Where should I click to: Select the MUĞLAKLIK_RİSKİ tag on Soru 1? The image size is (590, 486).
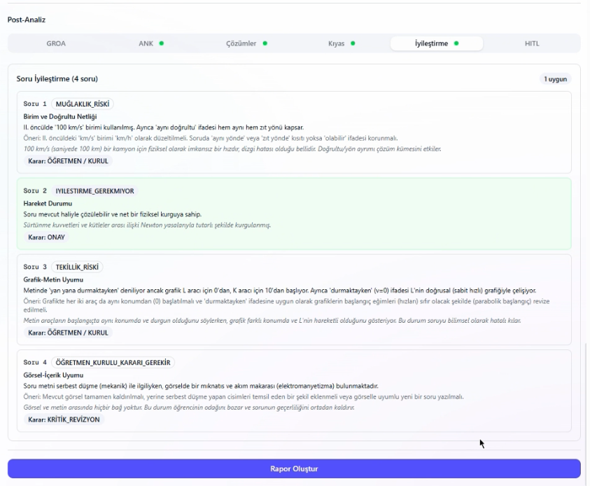[83, 104]
